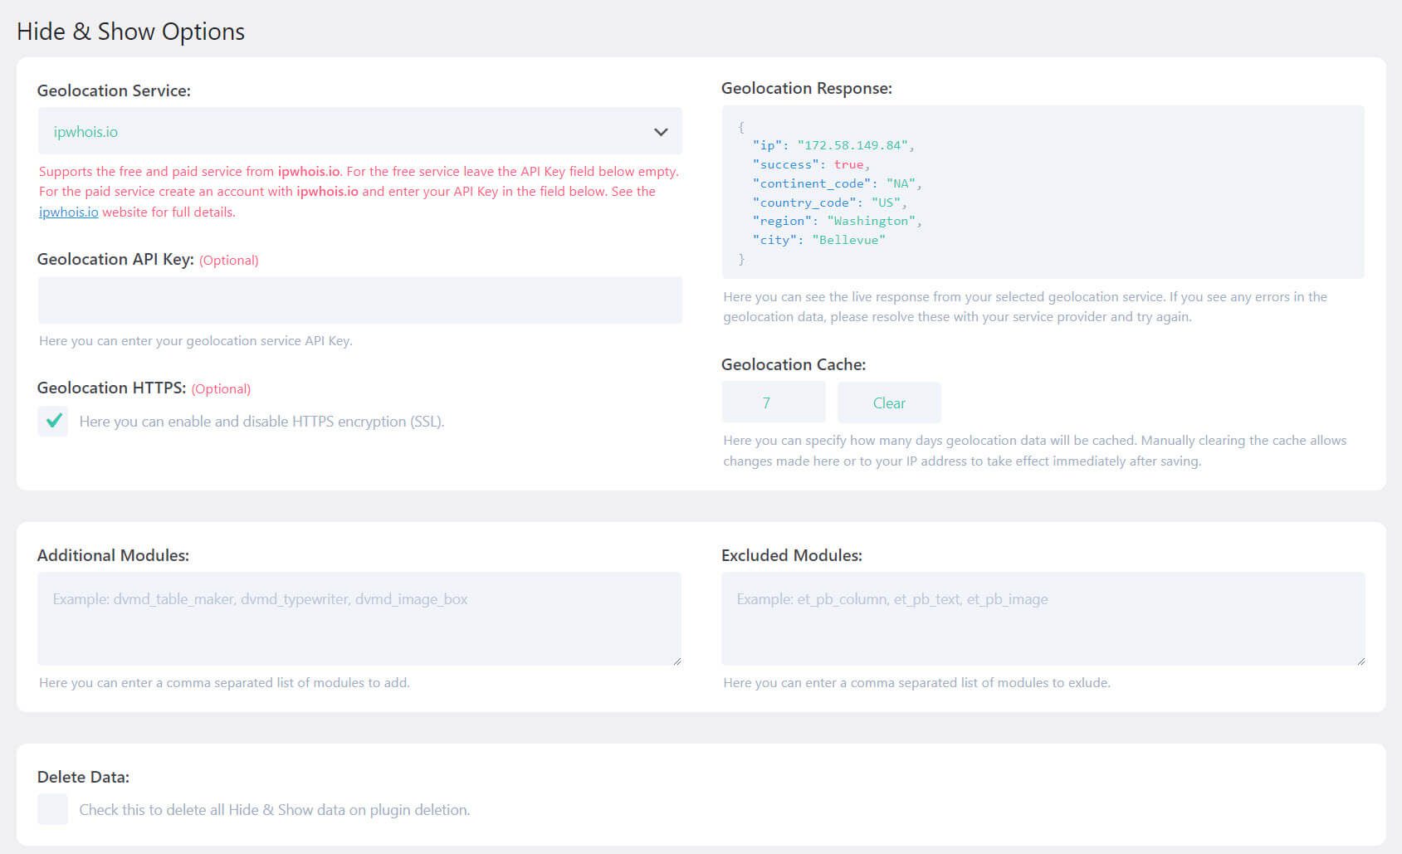Click the Geolocation API Key input field
Viewport: 1402px width, 854px height.
point(359,300)
